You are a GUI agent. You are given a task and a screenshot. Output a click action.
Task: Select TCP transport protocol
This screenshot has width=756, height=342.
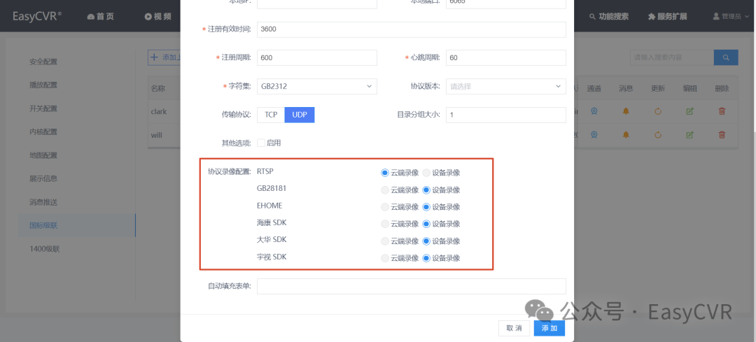[x=271, y=115]
